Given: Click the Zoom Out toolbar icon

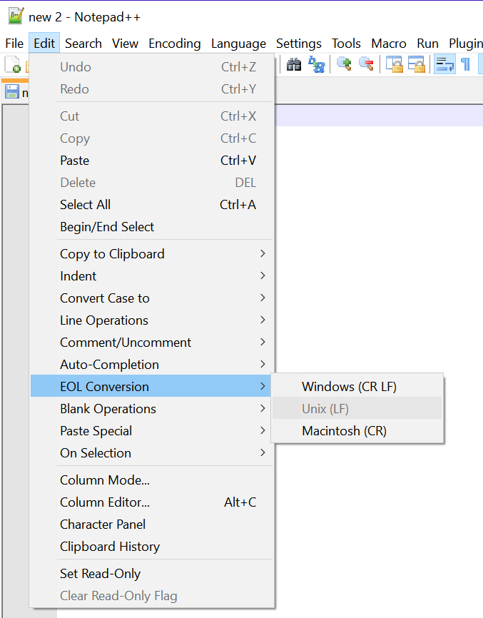Looking at the screenshot, I should click(x=367, y=65).
